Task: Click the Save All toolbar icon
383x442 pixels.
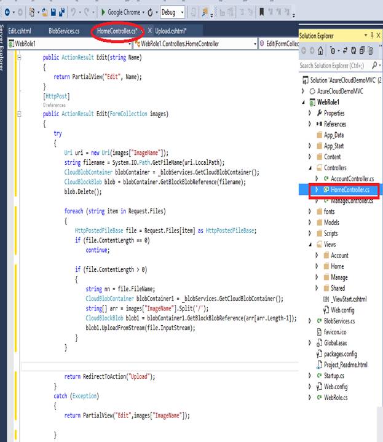Action: tap(61, 12)
